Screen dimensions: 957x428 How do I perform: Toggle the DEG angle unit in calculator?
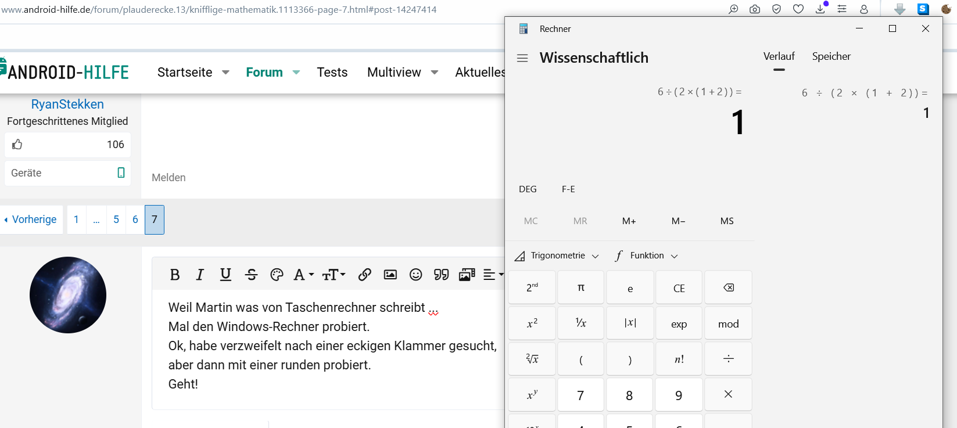[528, 189]
